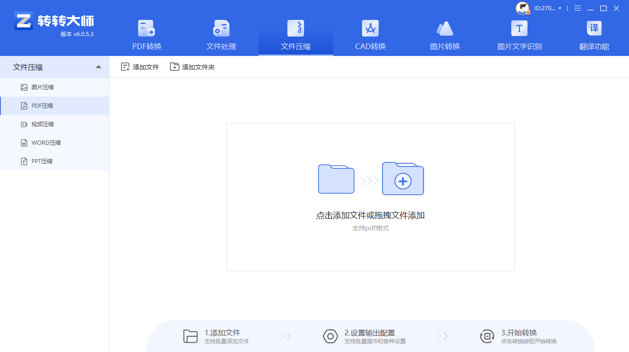Click the drop area to add PDF files

pyautogui.click(x=370, y=197)
